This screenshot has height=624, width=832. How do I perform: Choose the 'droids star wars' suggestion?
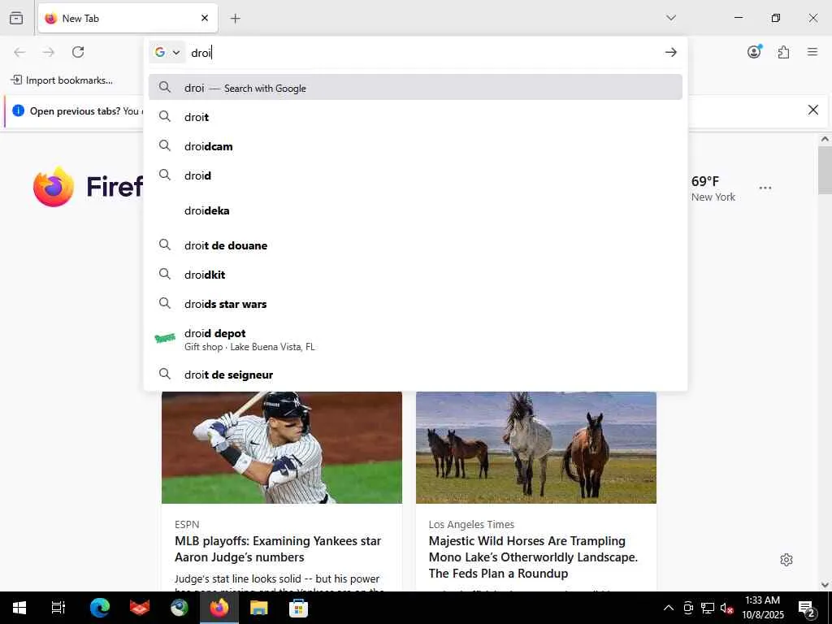coord(415,304)
